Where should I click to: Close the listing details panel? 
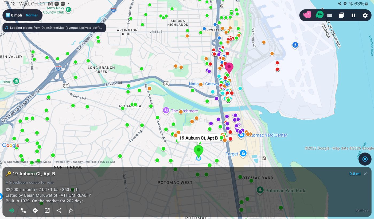365,174
